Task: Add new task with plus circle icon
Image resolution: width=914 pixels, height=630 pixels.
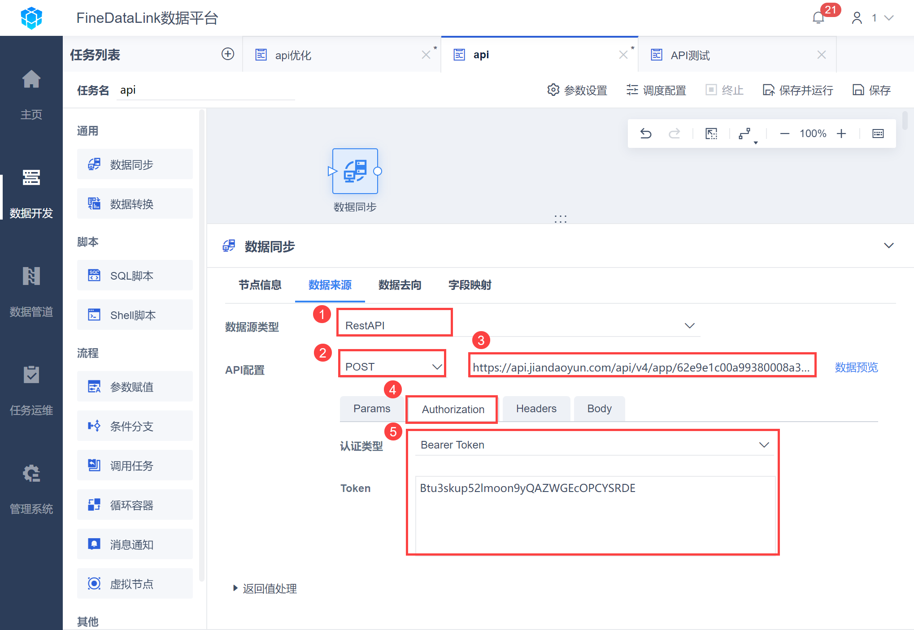Action: (228, 54)
